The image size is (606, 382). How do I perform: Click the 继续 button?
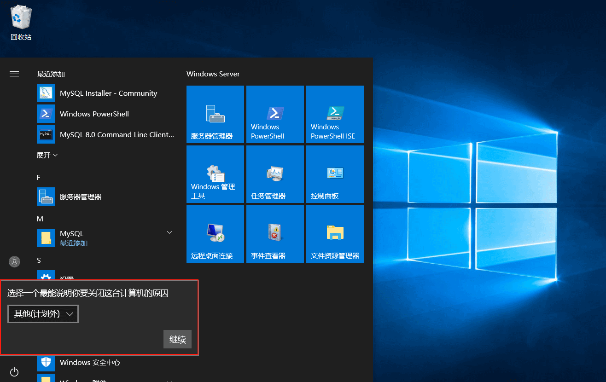point(177,340)
